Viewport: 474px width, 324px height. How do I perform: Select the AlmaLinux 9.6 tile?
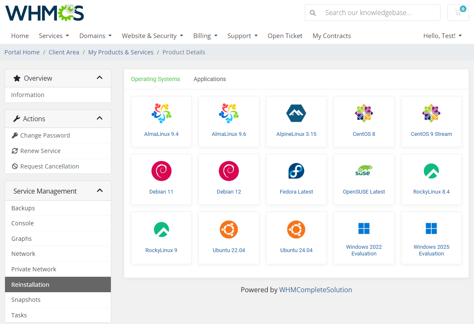coord(228,122)
